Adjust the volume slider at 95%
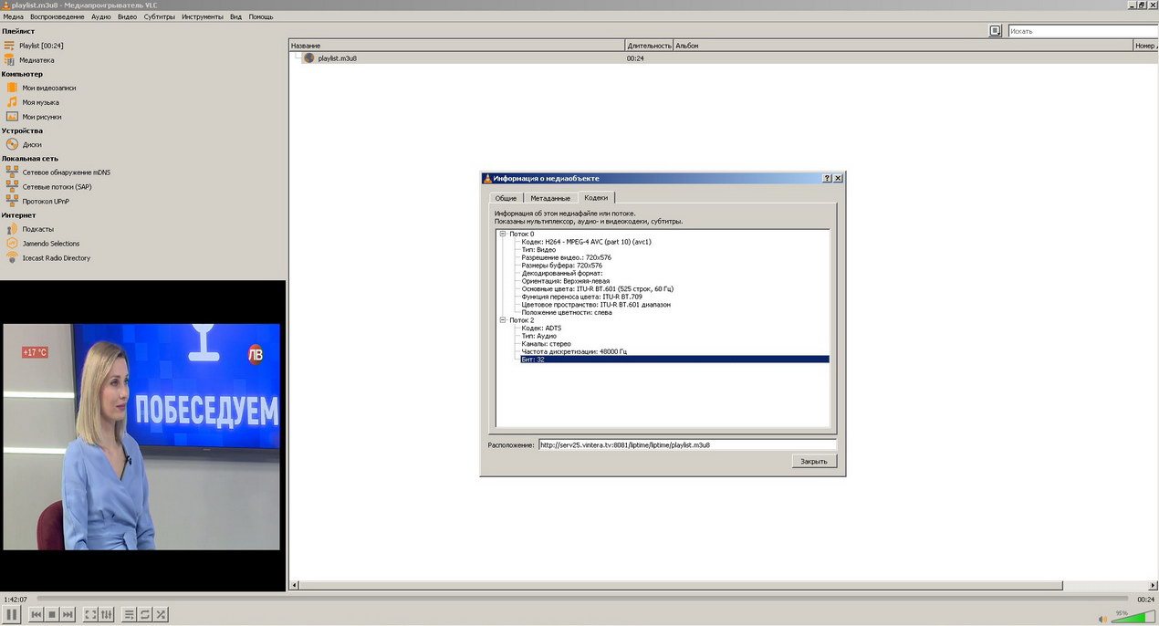1159x626 pixels. coord(1133,617)
